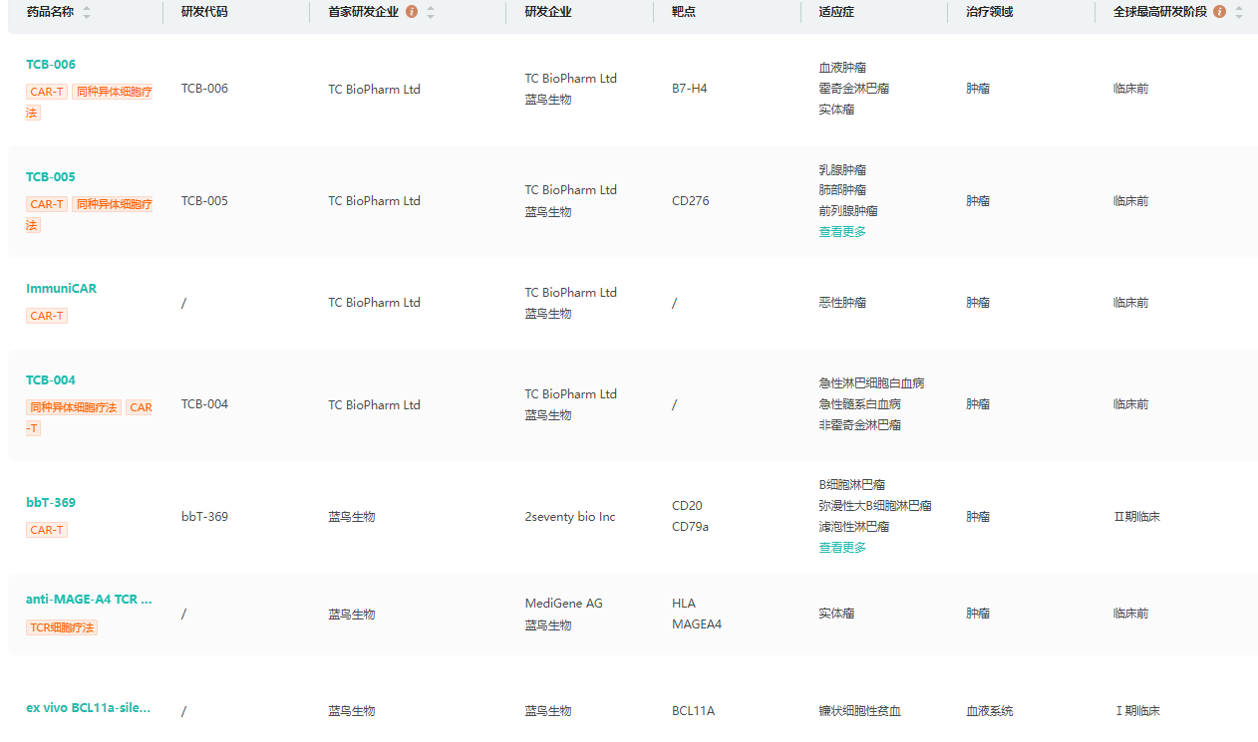This screenshot has width=1258, height=742.
Task: Click the CAR-T tag under bbT-369
Action: (47, 530)
